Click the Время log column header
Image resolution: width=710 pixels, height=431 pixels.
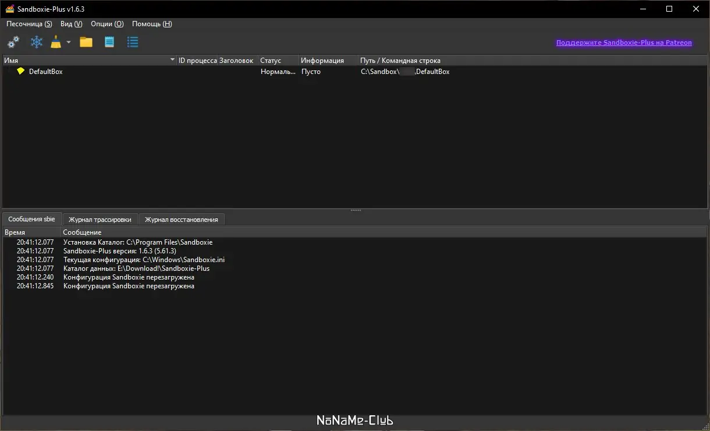pyautogui.click(x=32, y=232)
